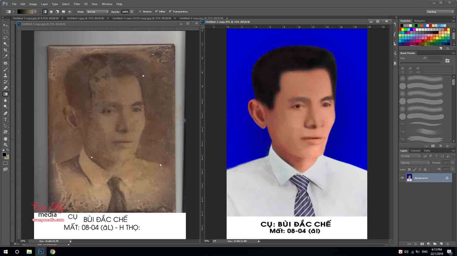Click the foreground color swatch
457x256 pixels.
4,154
